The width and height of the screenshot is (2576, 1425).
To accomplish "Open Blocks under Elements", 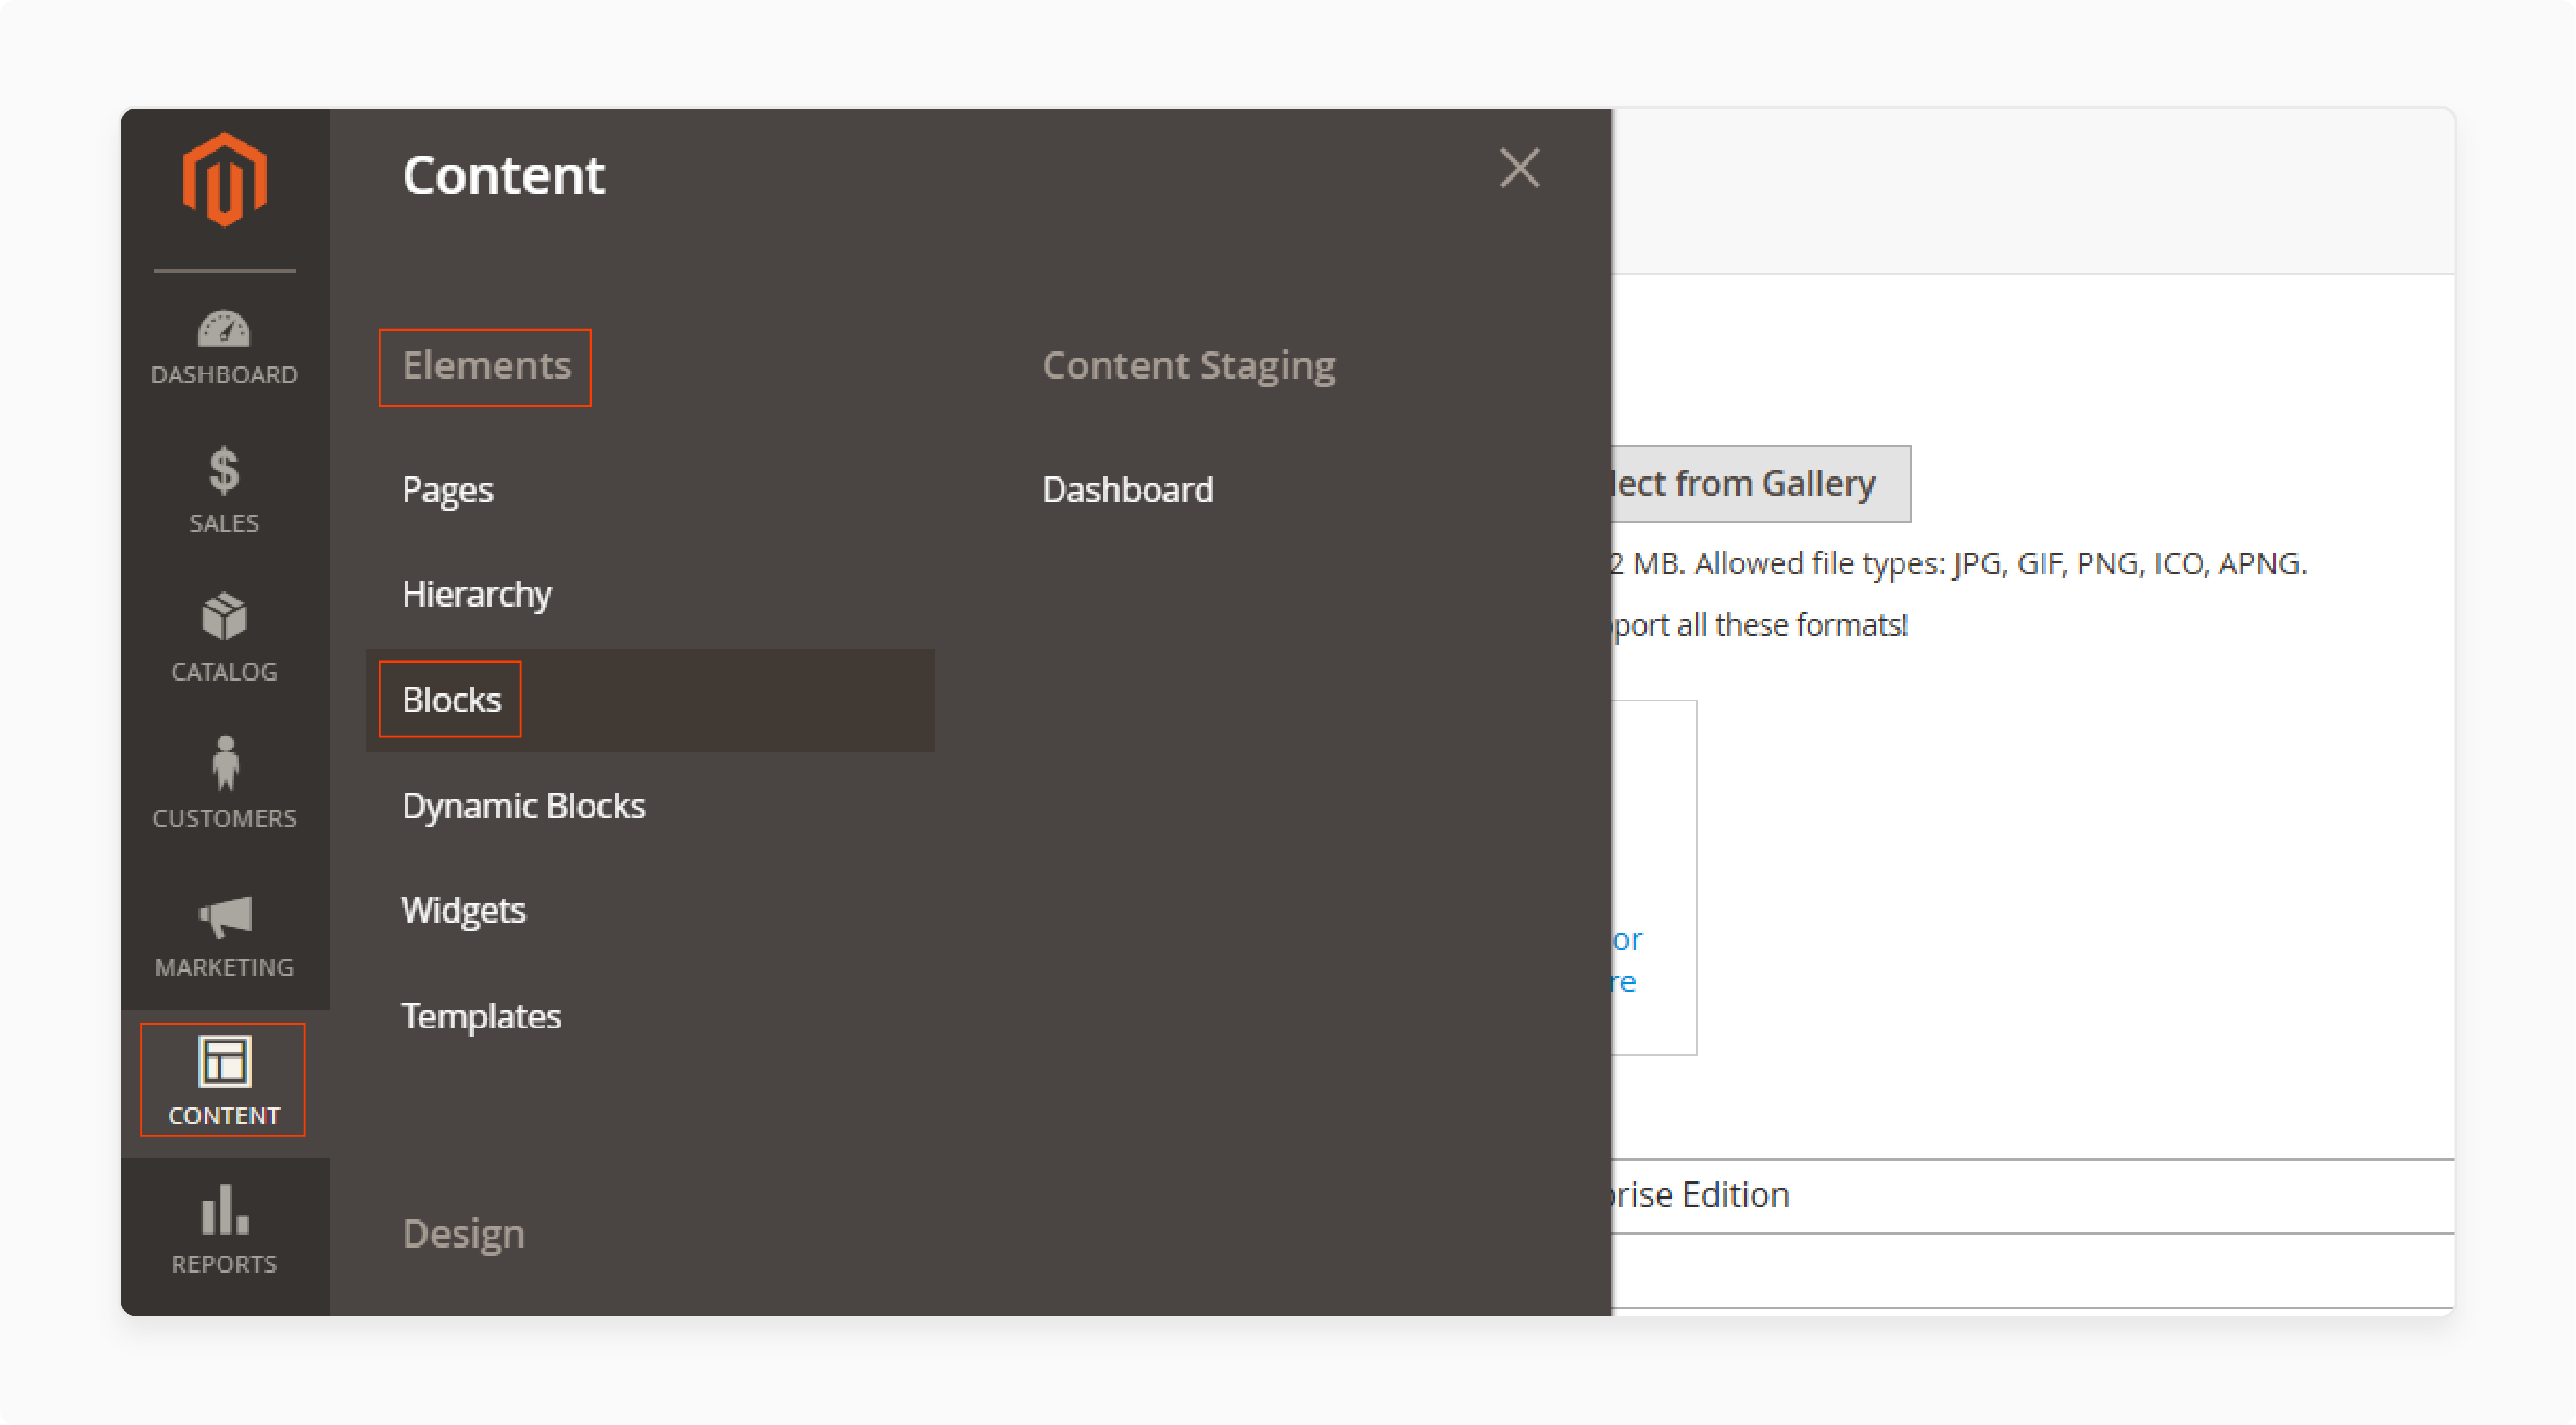I will [650, 700].
